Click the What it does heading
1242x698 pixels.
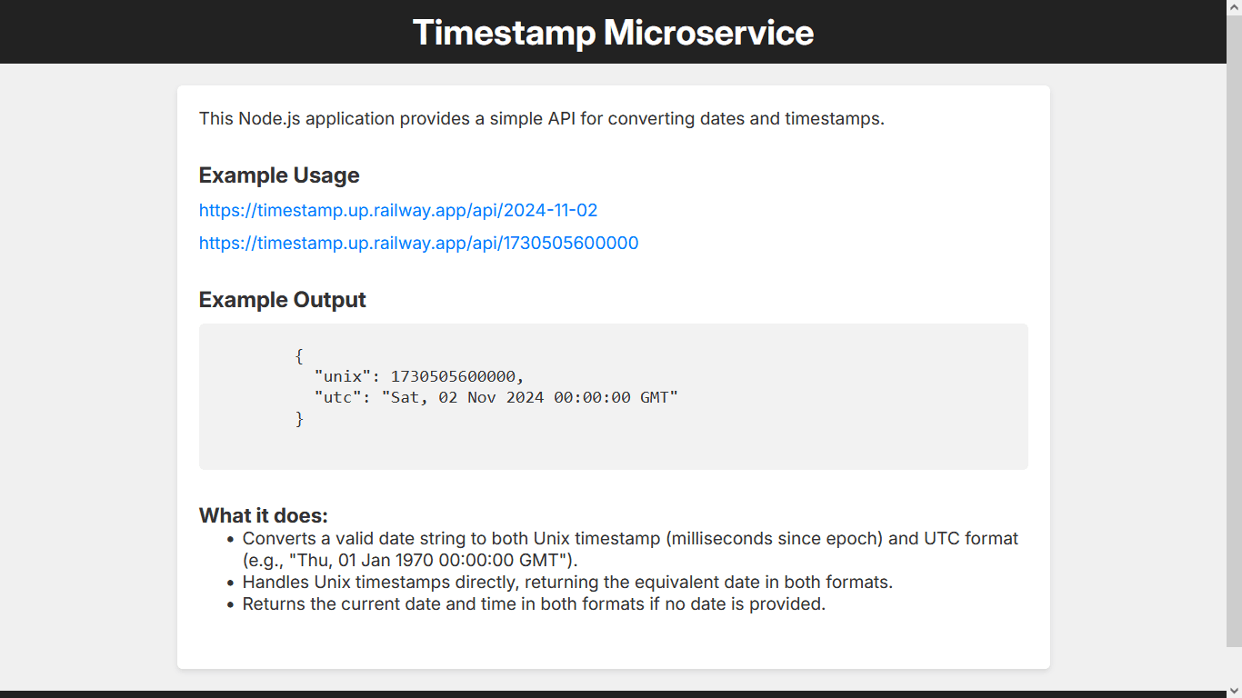tap(264, 515)
